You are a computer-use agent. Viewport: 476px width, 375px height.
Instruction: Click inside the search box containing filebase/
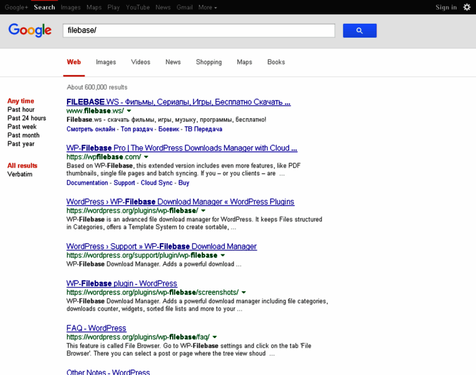[199, 31]
